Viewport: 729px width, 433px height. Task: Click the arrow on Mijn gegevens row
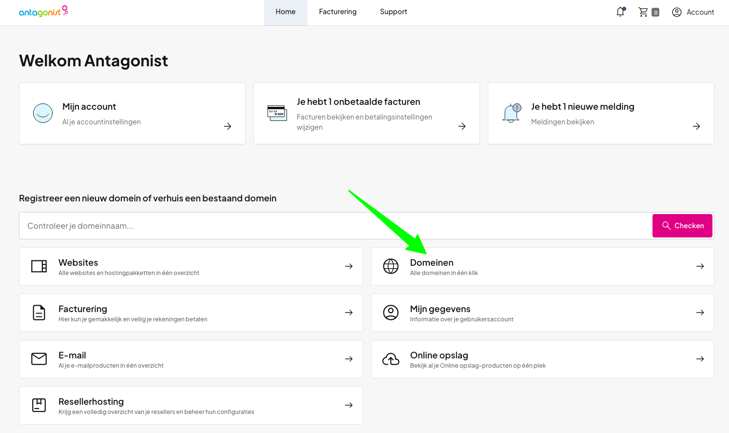click(x=700, y=313)
